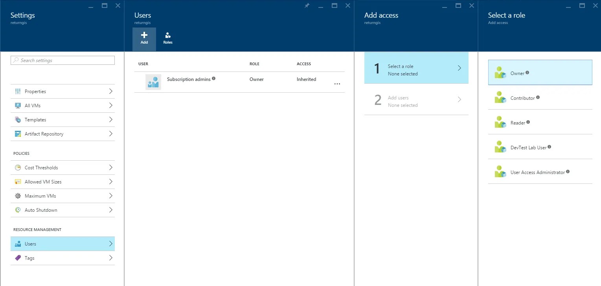
Task: Click the USER column header
Action: pyautogui.click(x=143, y=64)
